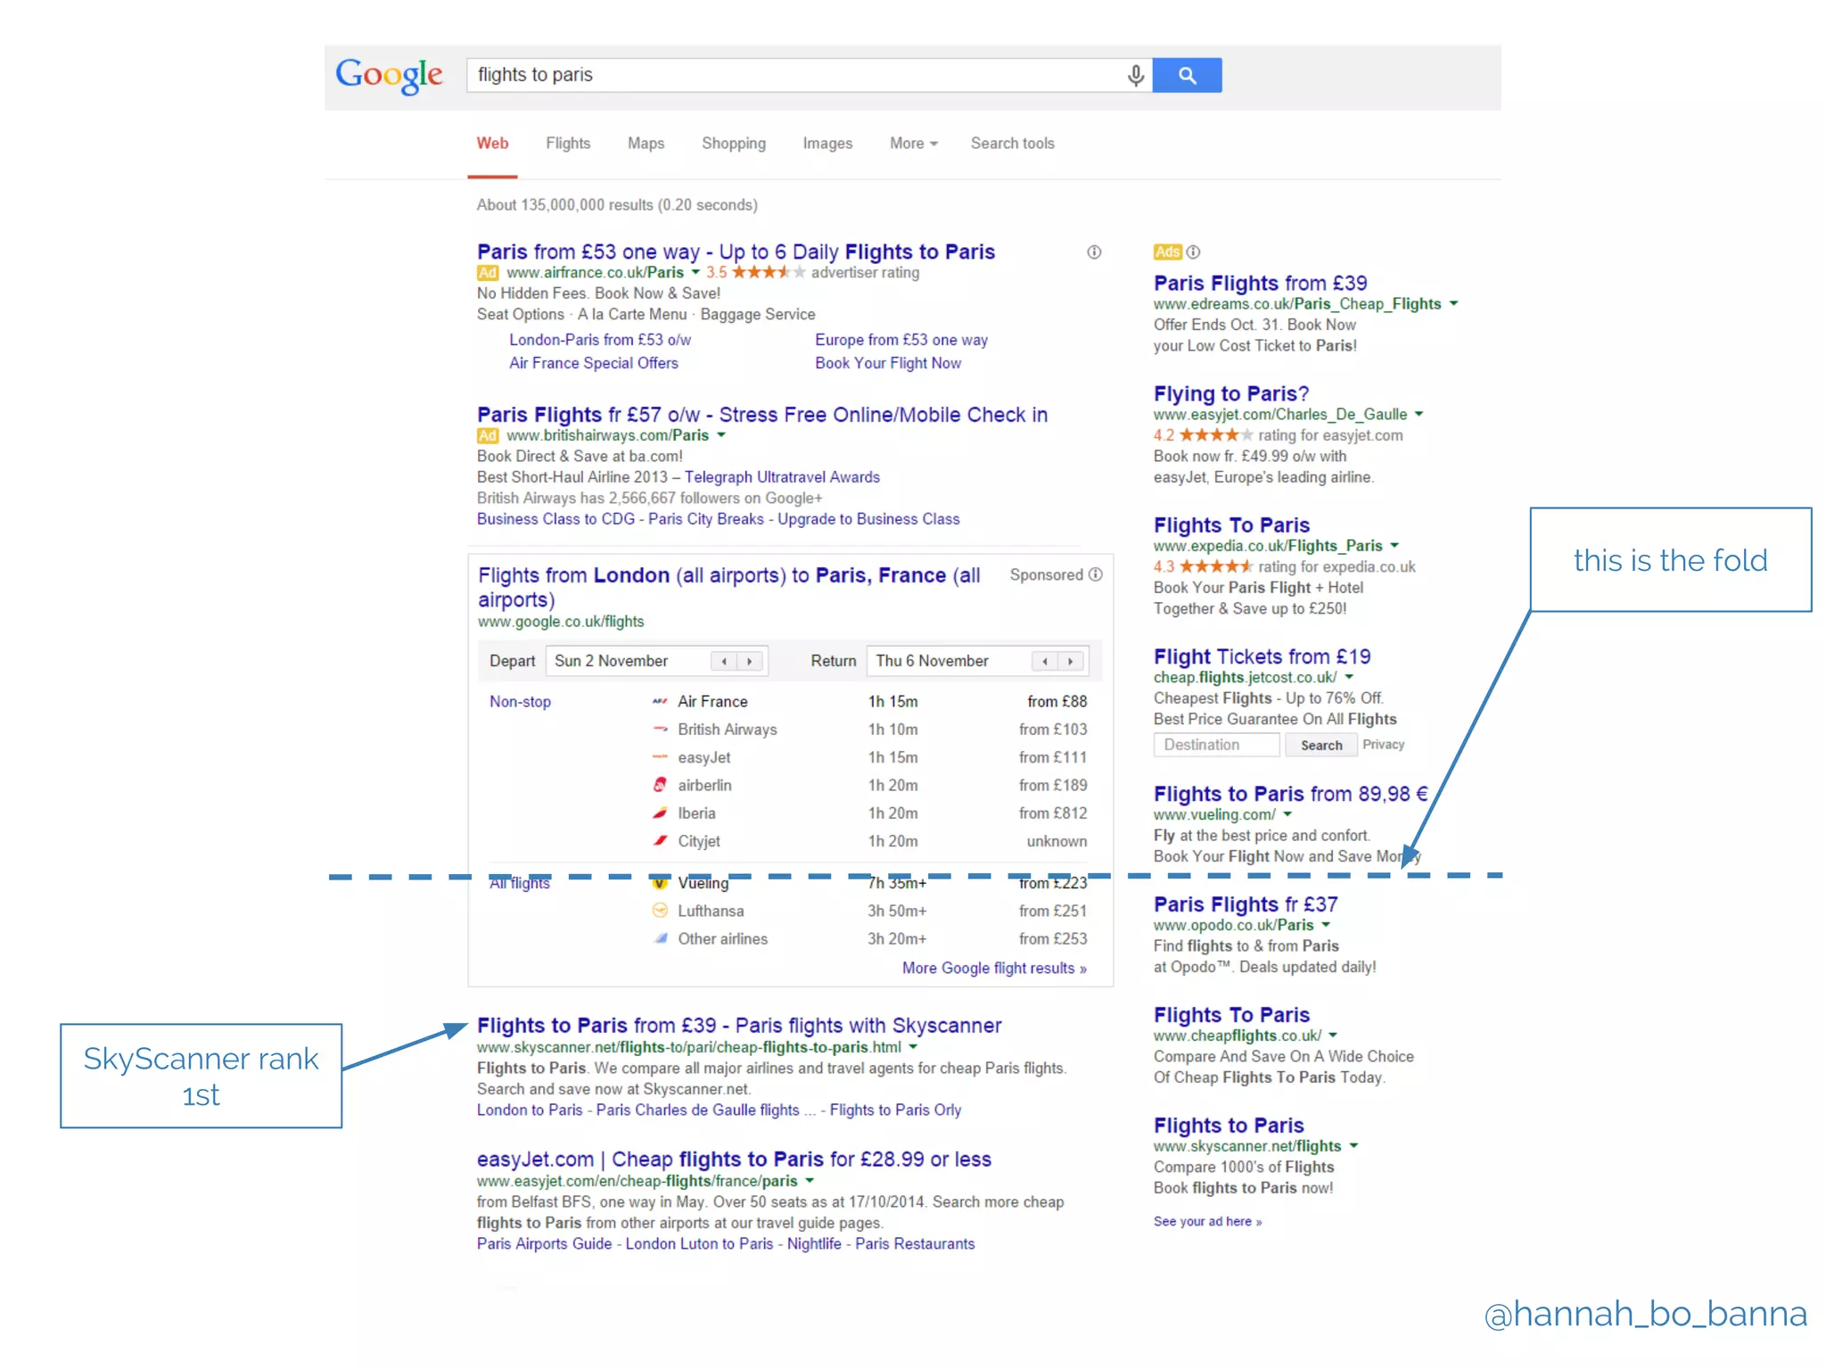The height and width of the screenshot is (1370, 1826).
Task: Click the Destination field in jetcost ad
Action: pyautogui.click(x=1216, y=745)
